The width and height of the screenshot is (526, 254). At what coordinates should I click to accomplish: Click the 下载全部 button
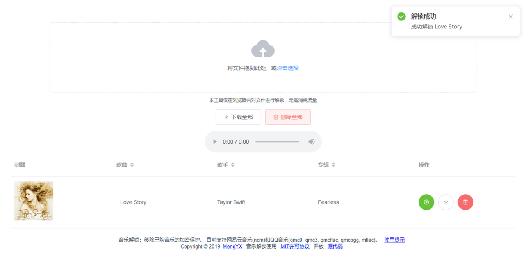[238, 117]
